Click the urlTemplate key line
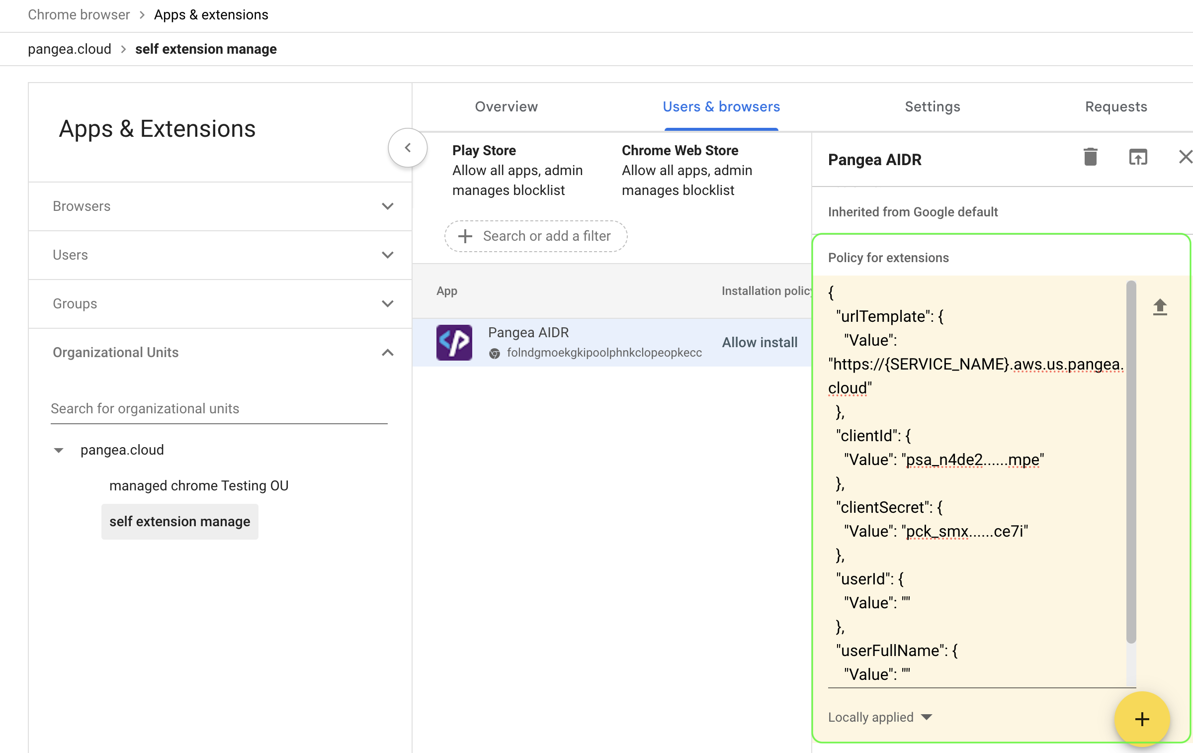Viewport: 1193px width, 753px height. pyautogui.click(x=889, y=317)
